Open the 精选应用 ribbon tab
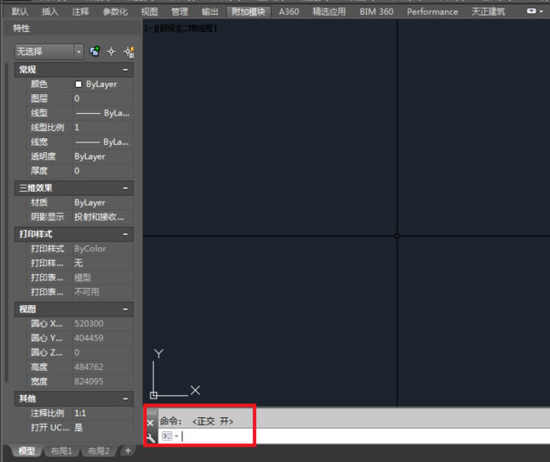This screenshot has height=462, width=550. pos(329,12)
